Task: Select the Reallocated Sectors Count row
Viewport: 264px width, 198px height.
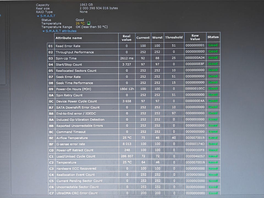Action: 134,70
